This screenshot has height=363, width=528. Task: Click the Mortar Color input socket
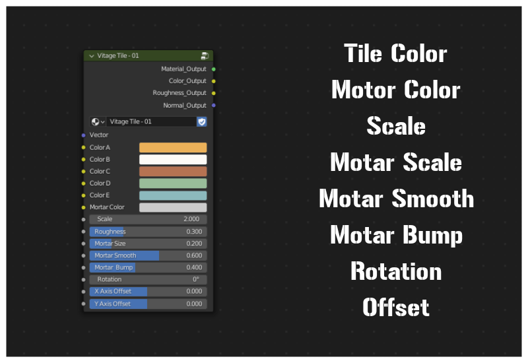(84, 207)
